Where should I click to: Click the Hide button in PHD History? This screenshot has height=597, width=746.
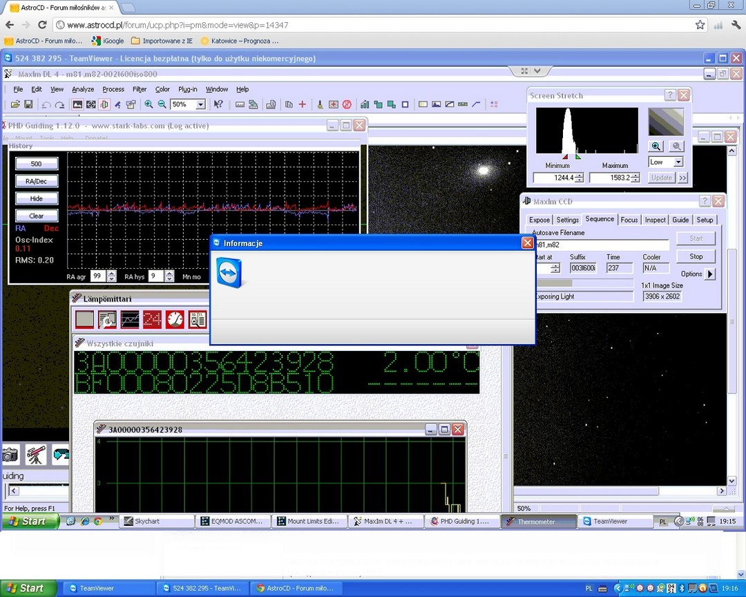[37, 198]
